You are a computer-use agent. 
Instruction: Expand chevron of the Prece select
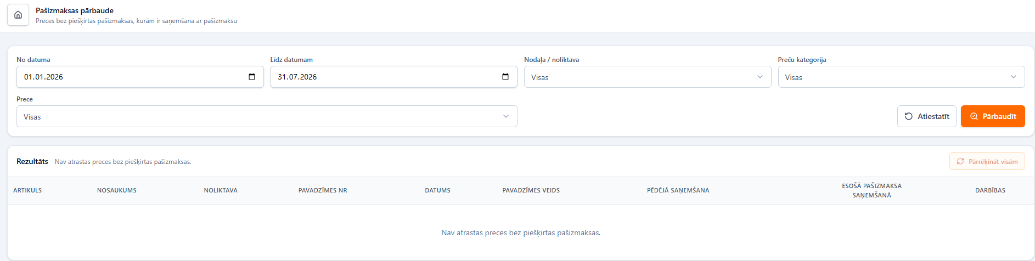point(506,116)
